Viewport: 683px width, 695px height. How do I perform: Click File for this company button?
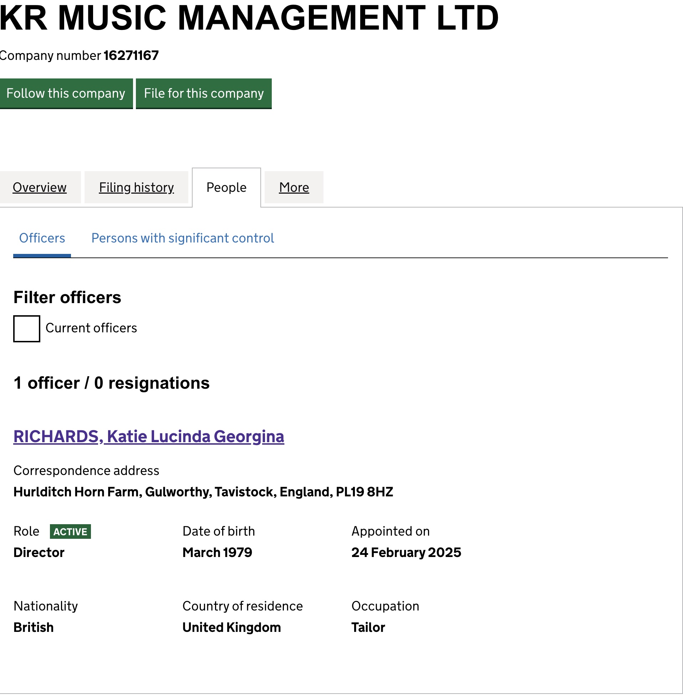pos(204,93)
